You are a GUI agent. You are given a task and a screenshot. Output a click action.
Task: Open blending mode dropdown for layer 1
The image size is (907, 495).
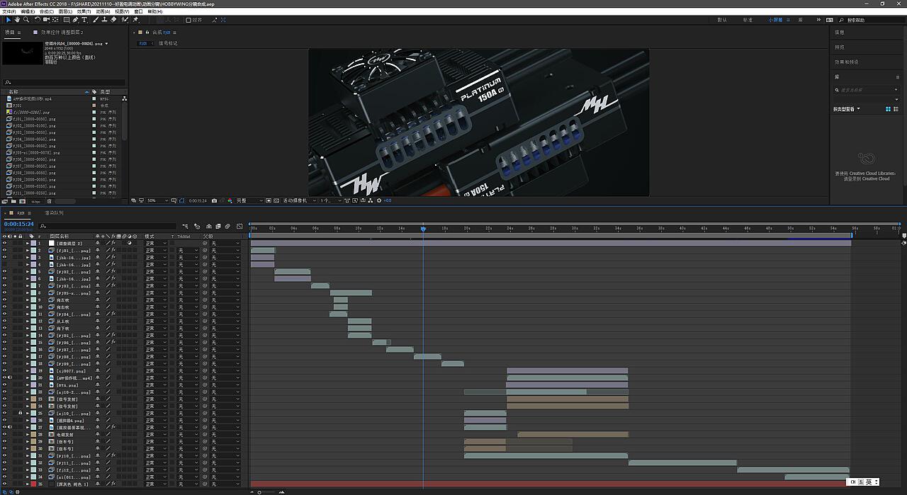(x=156, y=243)
